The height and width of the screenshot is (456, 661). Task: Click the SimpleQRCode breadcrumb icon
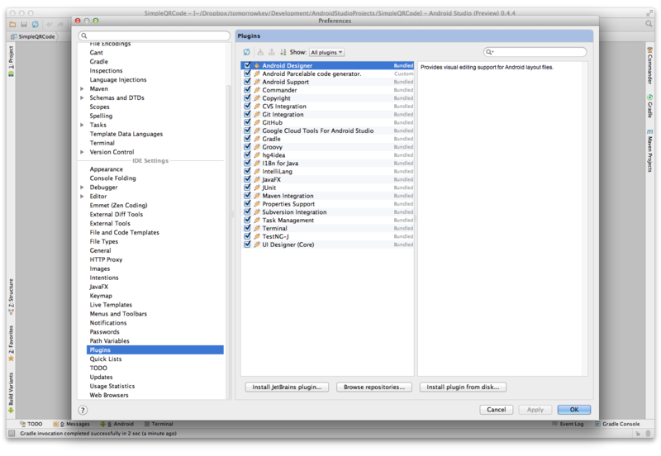coord(14,36)
